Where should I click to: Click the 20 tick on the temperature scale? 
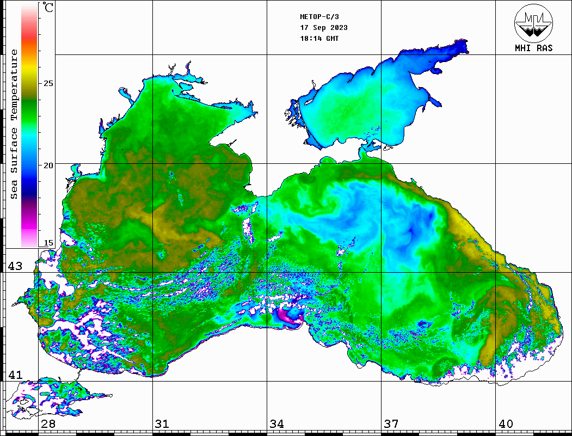pos(48,165)
